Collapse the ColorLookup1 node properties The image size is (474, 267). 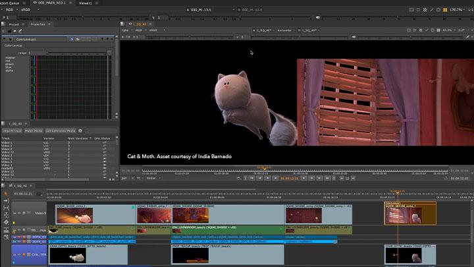click(x=3, y=39)
